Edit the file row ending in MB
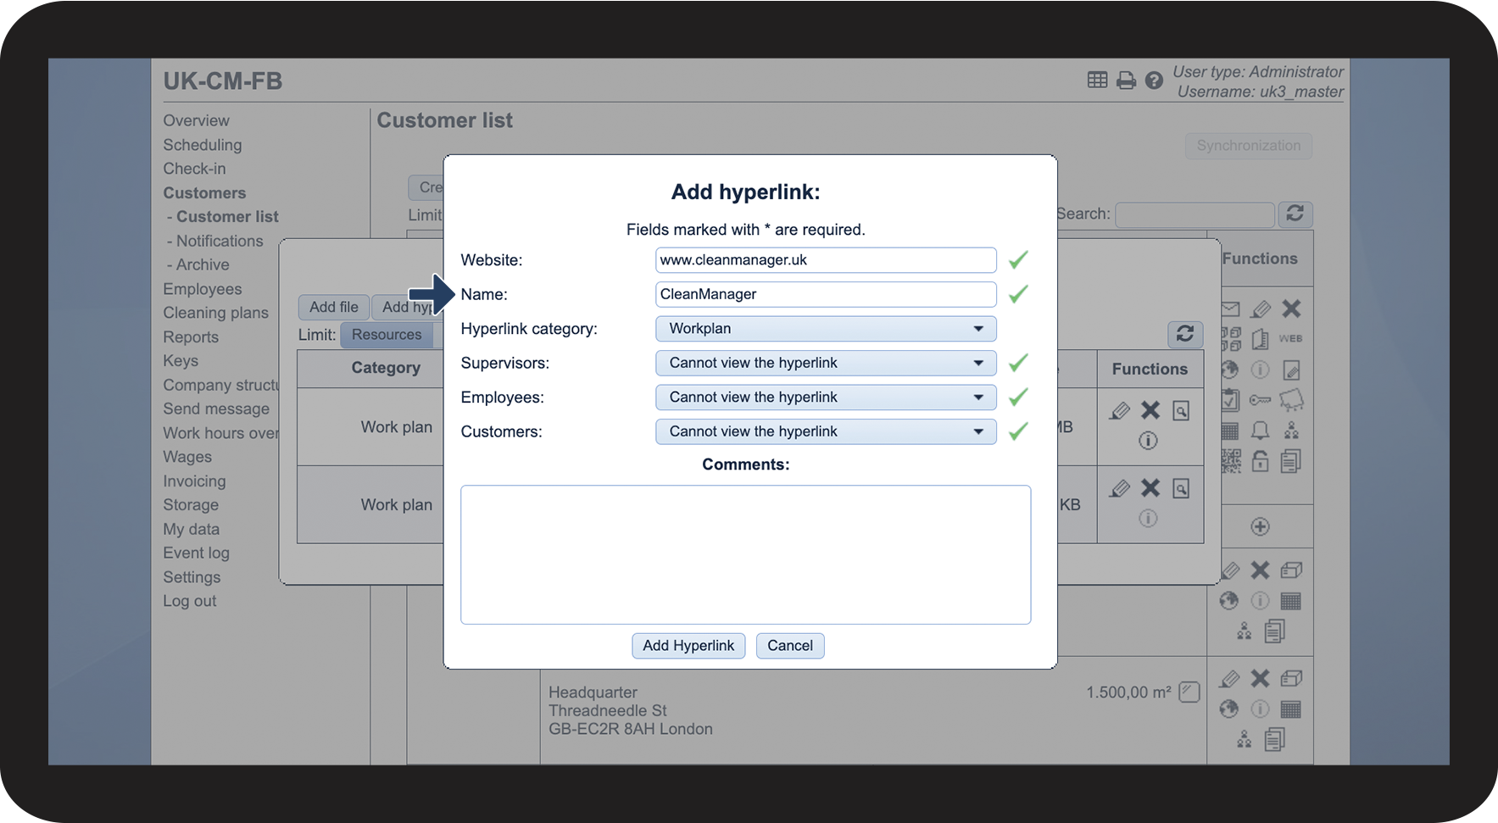 coord(1120,411)
